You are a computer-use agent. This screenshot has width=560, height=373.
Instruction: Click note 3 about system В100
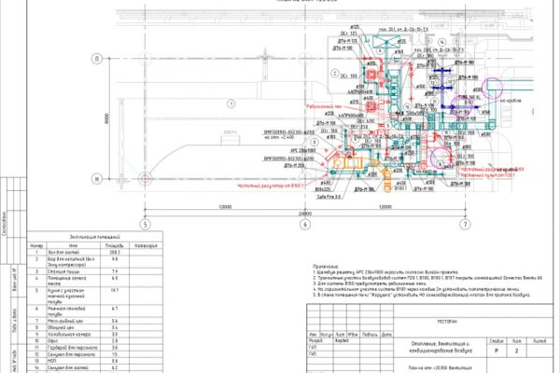point(370,283)
